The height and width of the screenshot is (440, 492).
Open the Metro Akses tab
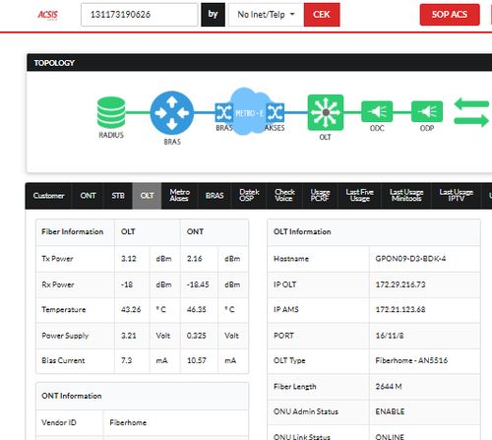(179, 196)
